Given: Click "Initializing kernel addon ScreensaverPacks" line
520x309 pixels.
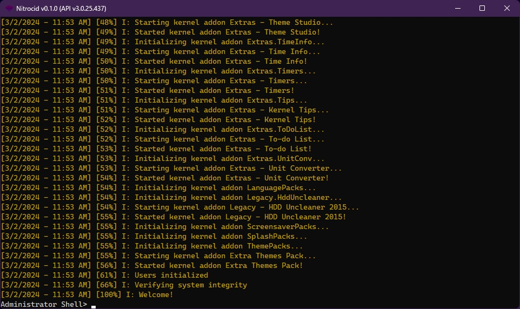Looking at the screenshot, I should pyautogui.click(x=232, y=226).
